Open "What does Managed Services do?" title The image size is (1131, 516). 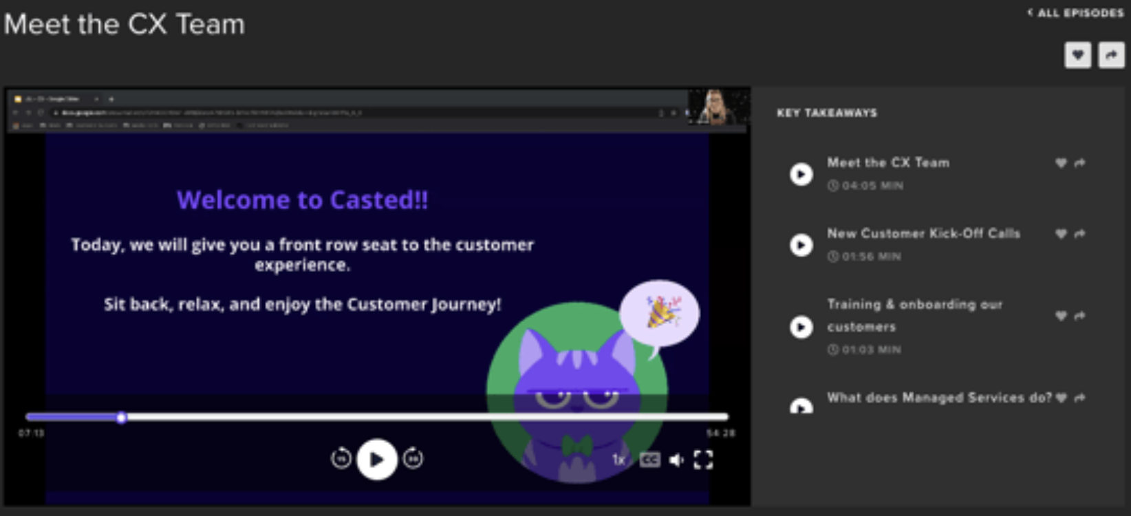tap(939, 398)
